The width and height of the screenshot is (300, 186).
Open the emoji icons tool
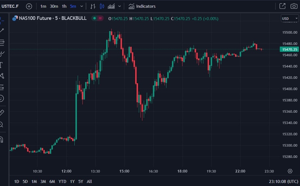click(x=2, y=98)
